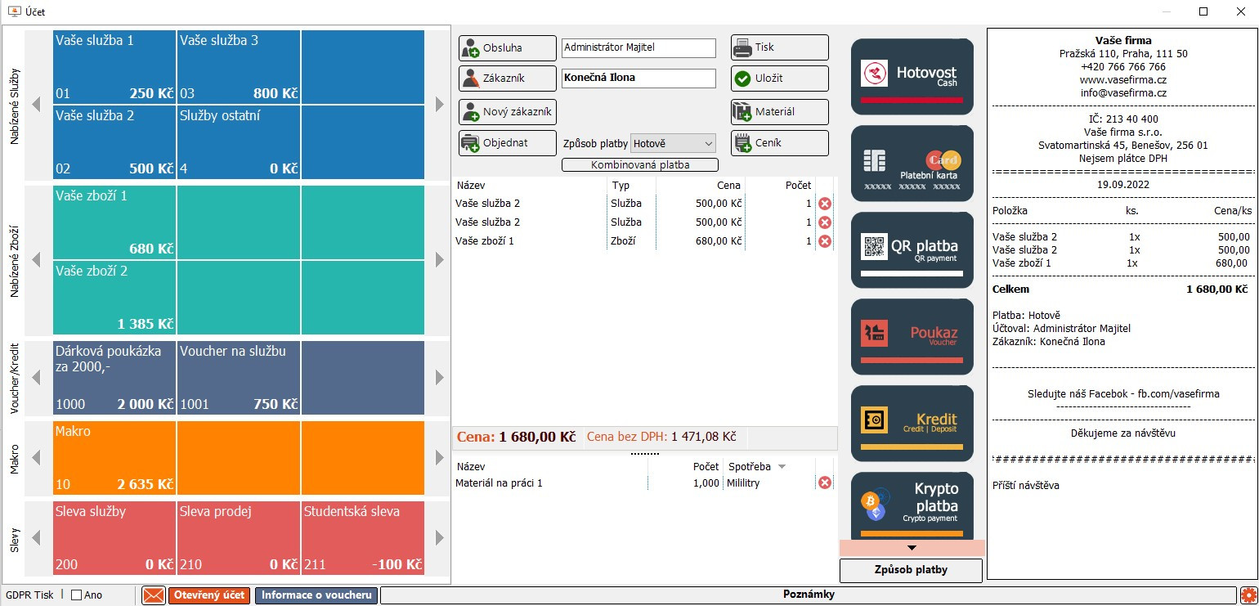
Task: Remove the first Vaše služba 2 row
Action: pyautogui.click(x=825, y=204)
